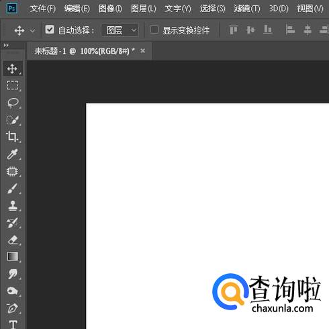Enable the 显示变换控件 checkbox
Viewport: 329px width, 329px height.
154,30
